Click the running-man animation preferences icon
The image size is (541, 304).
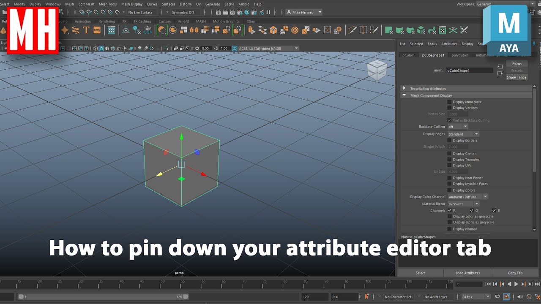537,297
